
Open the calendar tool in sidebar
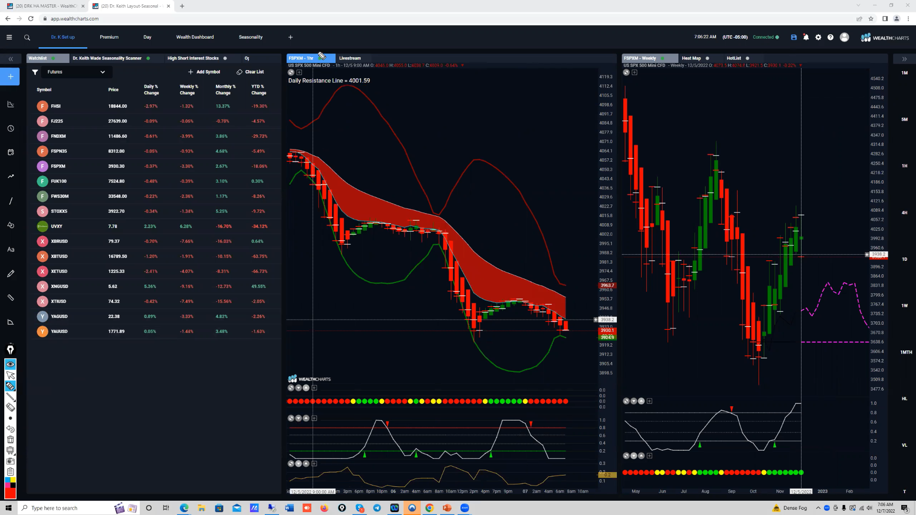pos(10,153)
